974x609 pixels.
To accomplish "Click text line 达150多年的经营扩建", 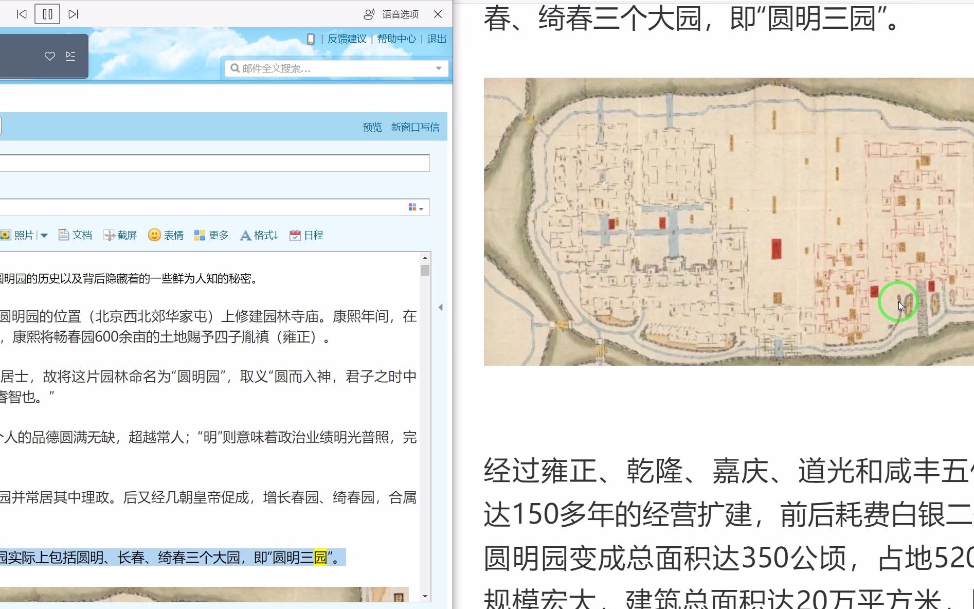I will coord(729,514).
